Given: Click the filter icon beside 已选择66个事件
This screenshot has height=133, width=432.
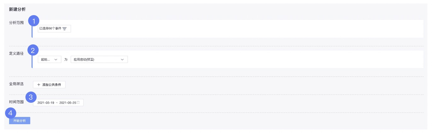Looking at the screenshot, I should 64,29.
